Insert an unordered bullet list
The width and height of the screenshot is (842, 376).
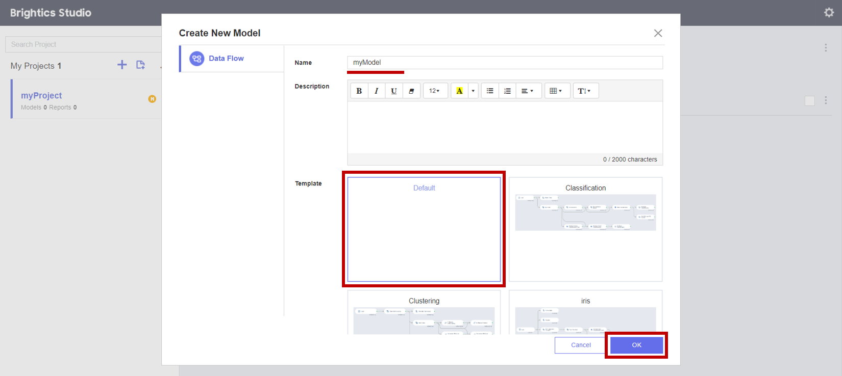(x=490, y=91)
